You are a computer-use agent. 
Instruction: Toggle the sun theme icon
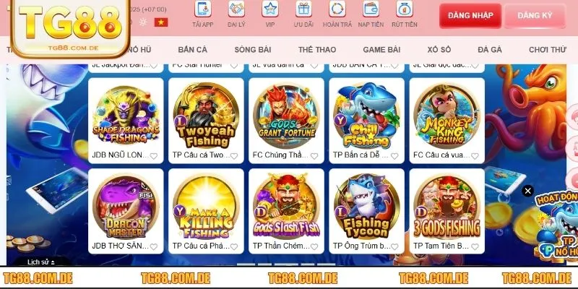coord(142,22)
